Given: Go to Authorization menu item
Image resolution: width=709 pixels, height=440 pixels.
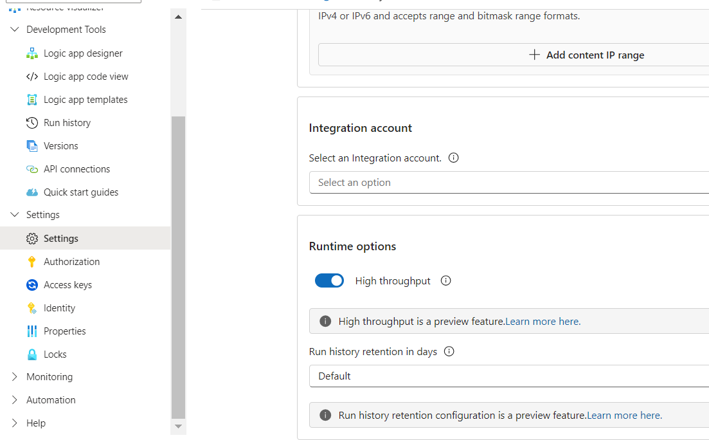Looking at the screenshot, I should pos(71,262).
